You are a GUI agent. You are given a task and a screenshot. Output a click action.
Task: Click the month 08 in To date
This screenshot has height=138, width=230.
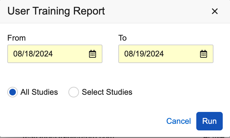(x=128, y=54)
